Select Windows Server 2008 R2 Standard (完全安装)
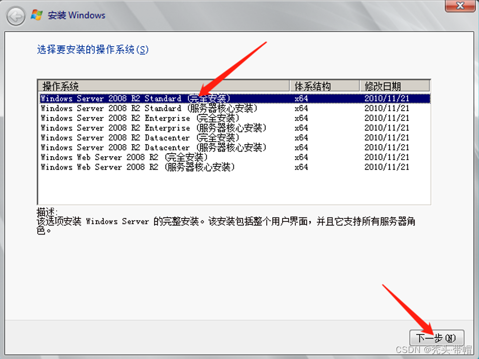 pos(234,98)
